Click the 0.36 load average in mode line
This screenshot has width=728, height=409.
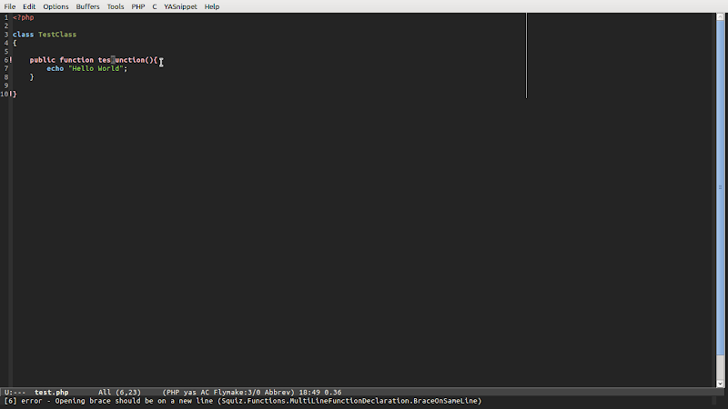[332, 393]
